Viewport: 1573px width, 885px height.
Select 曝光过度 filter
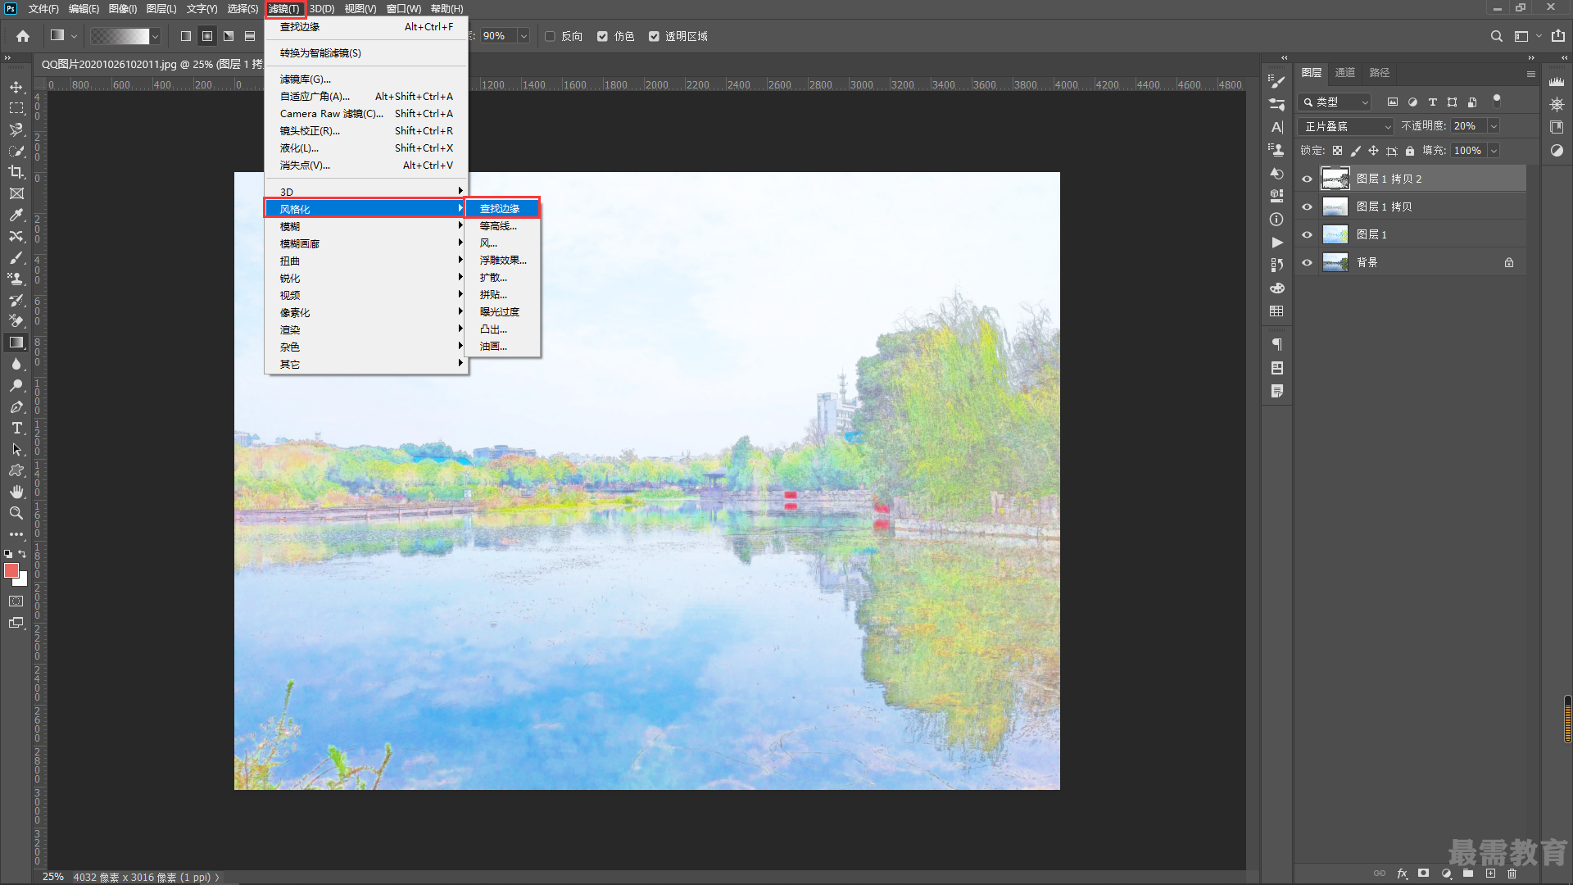(503, 311)
